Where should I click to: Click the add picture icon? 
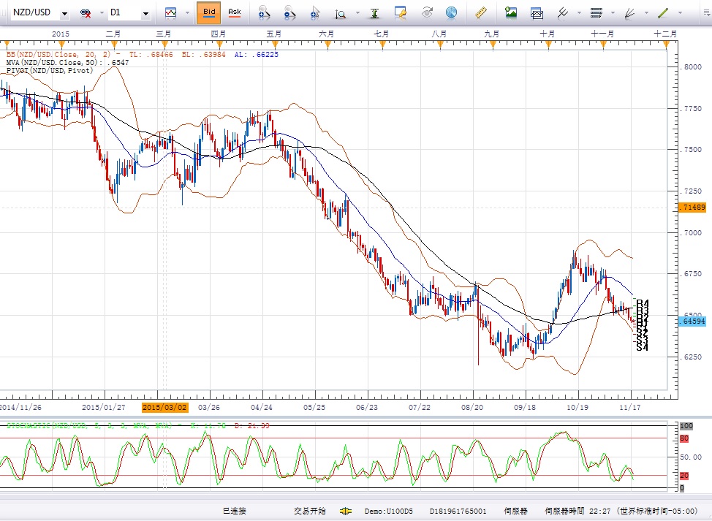[x=511, y=12]
